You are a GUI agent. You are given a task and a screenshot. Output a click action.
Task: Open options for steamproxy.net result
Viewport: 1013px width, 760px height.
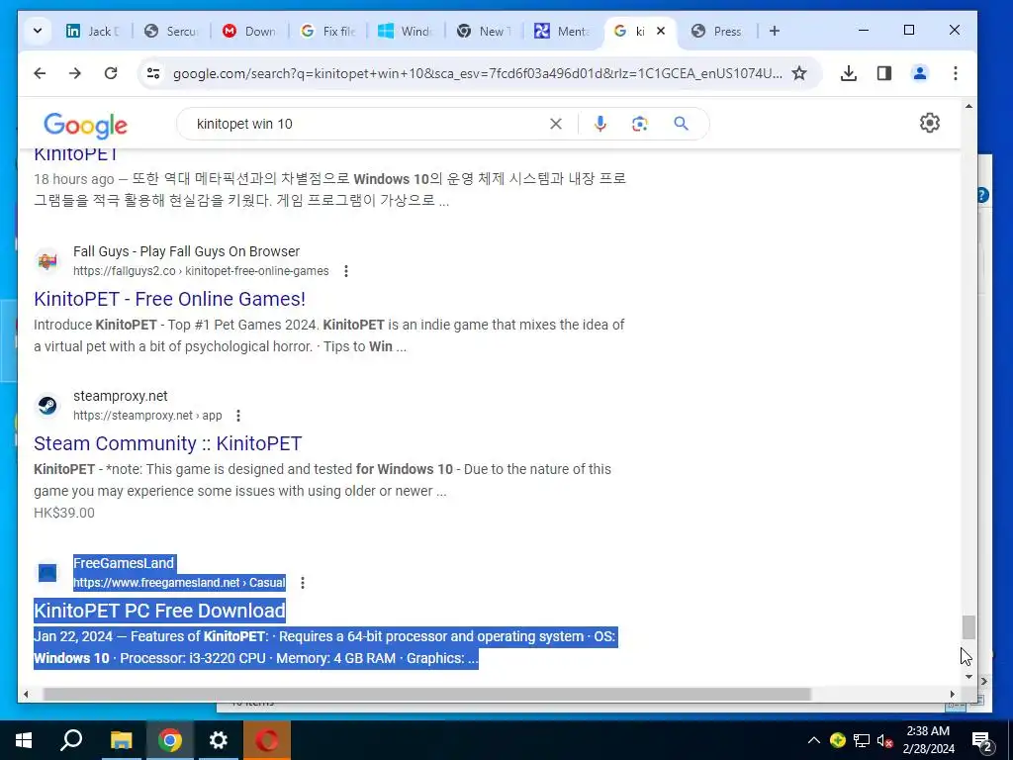coord(238,416)
